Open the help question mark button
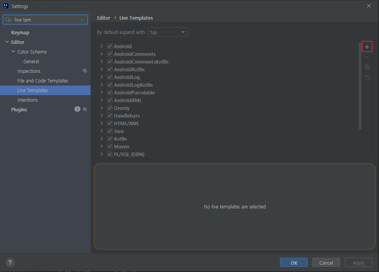Viewport: 379px width, 272px height. 10,262
